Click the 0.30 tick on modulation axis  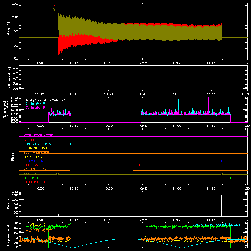(x=14, y=98)
